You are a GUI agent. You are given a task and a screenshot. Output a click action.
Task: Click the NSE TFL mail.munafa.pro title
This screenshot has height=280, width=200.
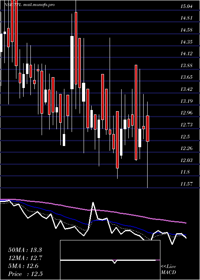pyautogui.click(x=29, y=5)
